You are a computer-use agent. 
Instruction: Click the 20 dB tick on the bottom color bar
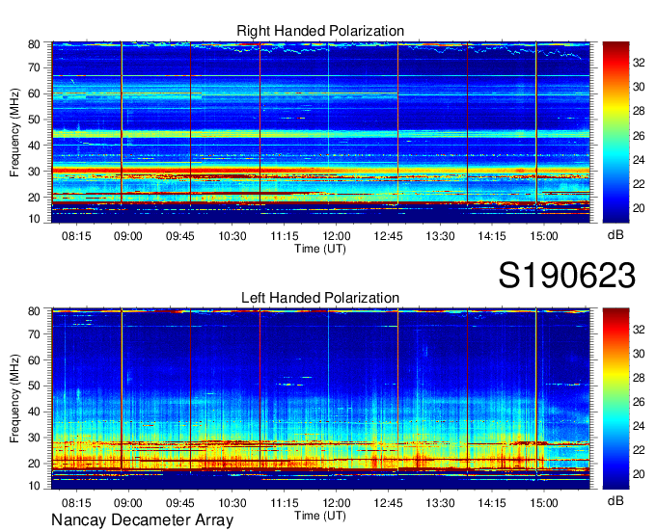[x=639, y=474]
